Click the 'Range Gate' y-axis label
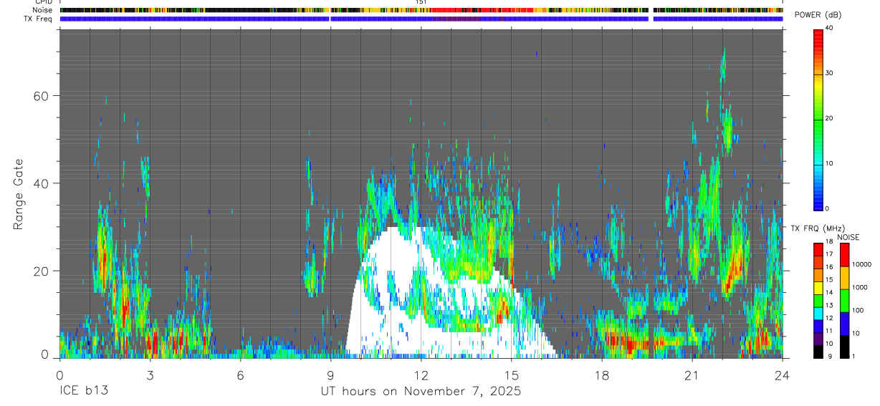This screenshot has height=406, width=880. point(18,195)
